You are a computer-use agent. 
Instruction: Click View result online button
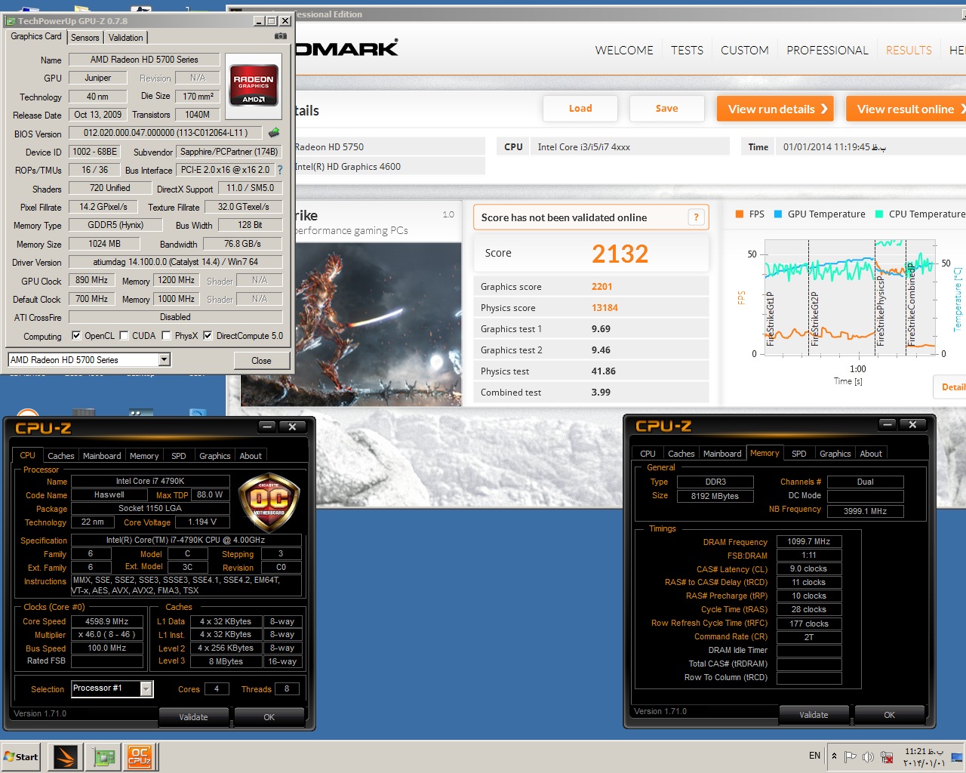[906, 109]
